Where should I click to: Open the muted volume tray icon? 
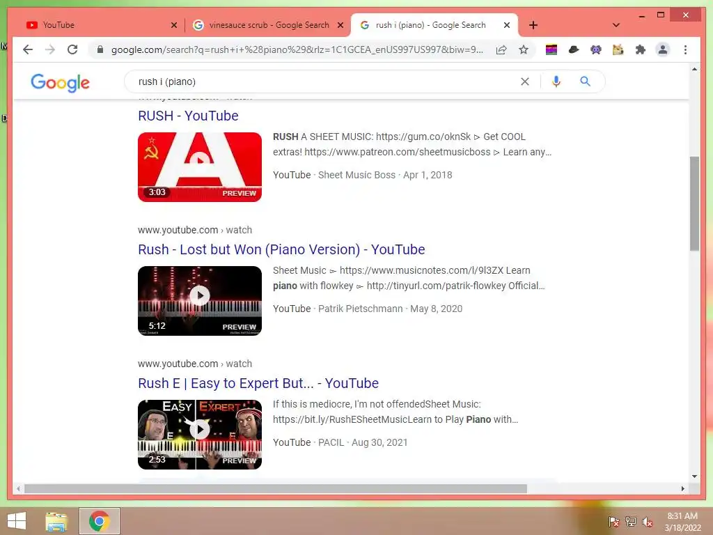coord(648,522)
